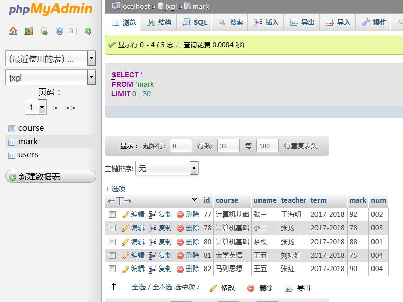Click the 行数 row count input field

(228, 146)
